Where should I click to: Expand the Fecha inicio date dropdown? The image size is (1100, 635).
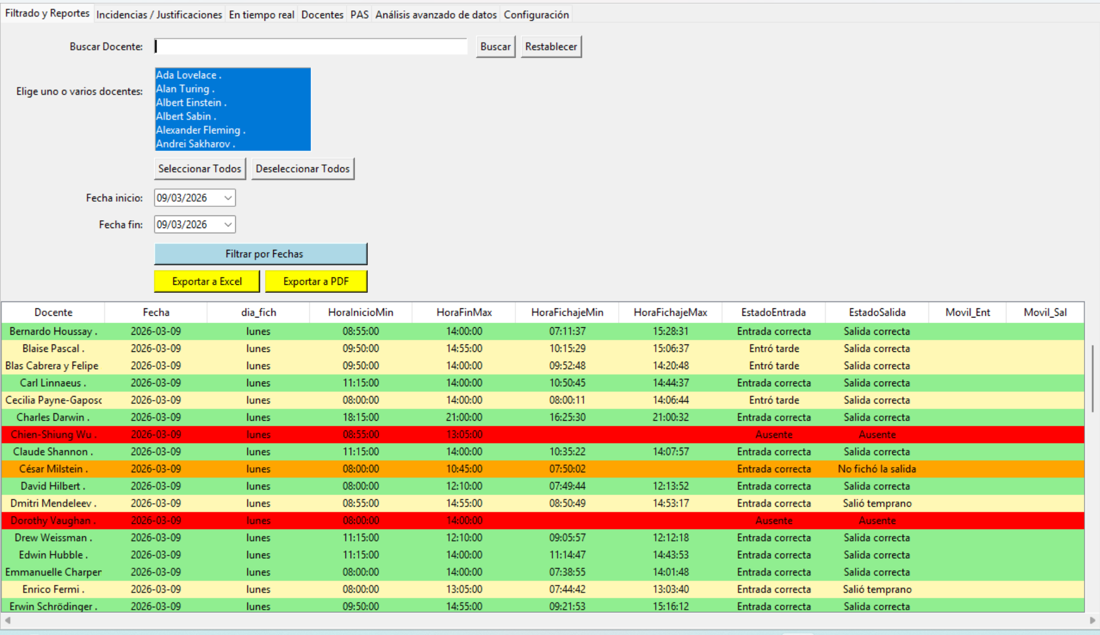click(228, 198)
